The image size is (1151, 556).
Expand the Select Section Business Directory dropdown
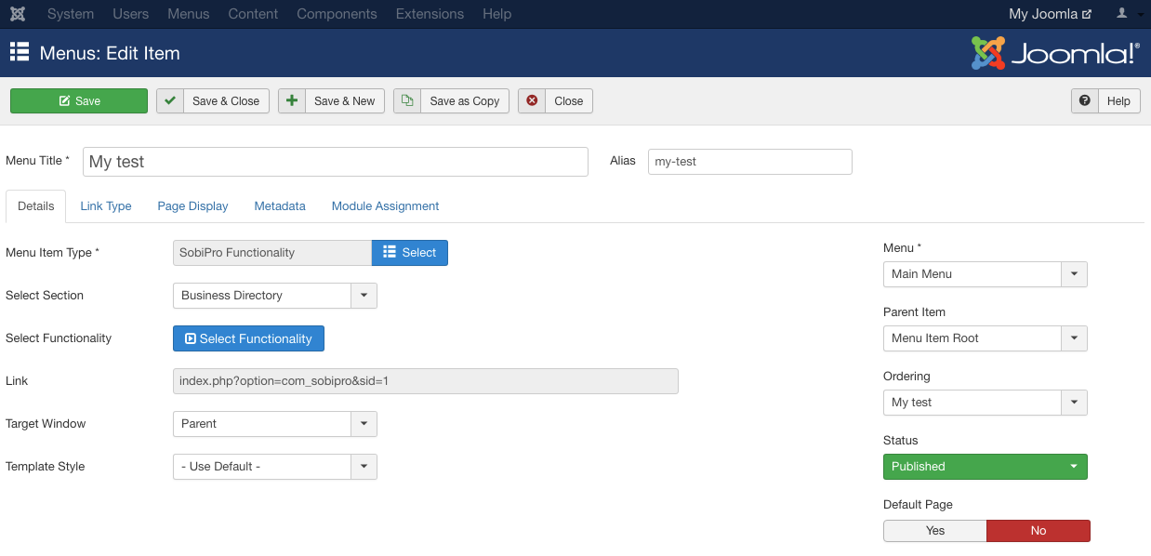point(275,295)
